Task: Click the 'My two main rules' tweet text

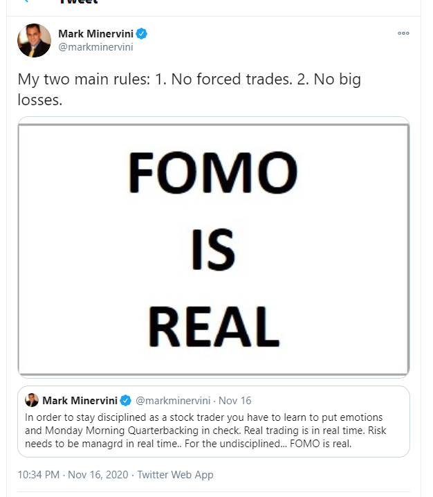Action: click(189, 89)
